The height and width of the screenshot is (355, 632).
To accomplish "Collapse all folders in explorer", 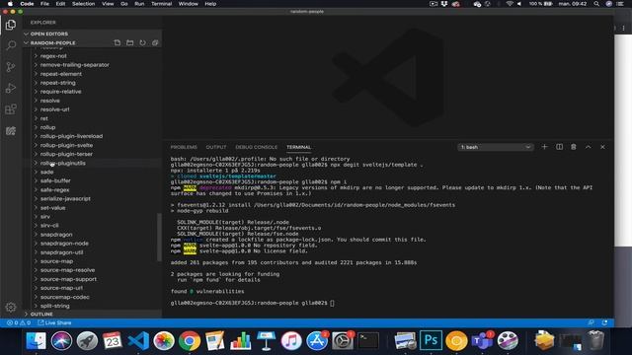I will point(155,42).
